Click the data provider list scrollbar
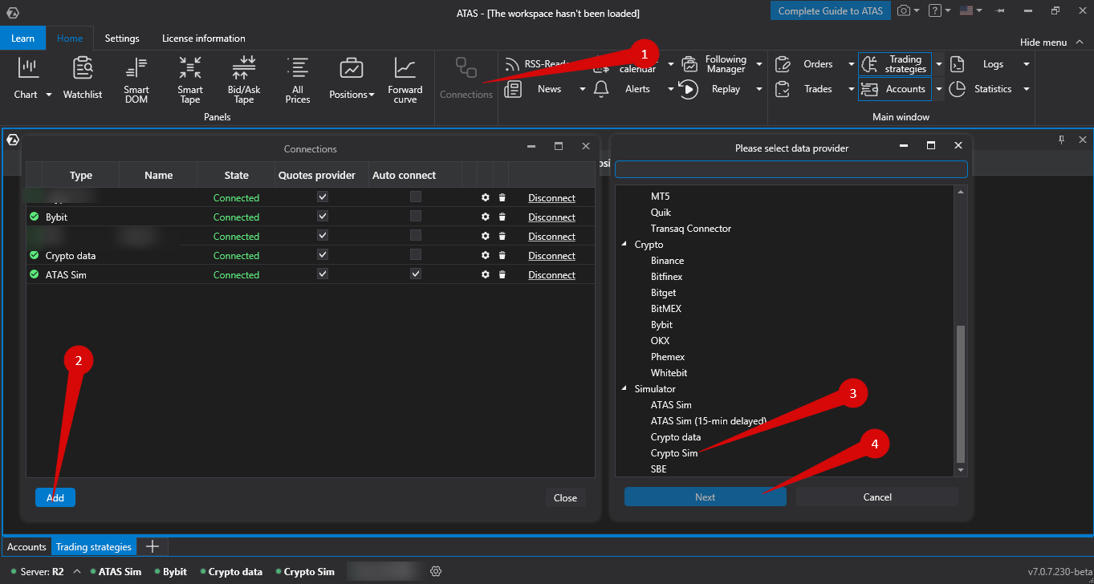Image resolution: width=1094 pixels, height=584 pixels. [x=961, y=394]
